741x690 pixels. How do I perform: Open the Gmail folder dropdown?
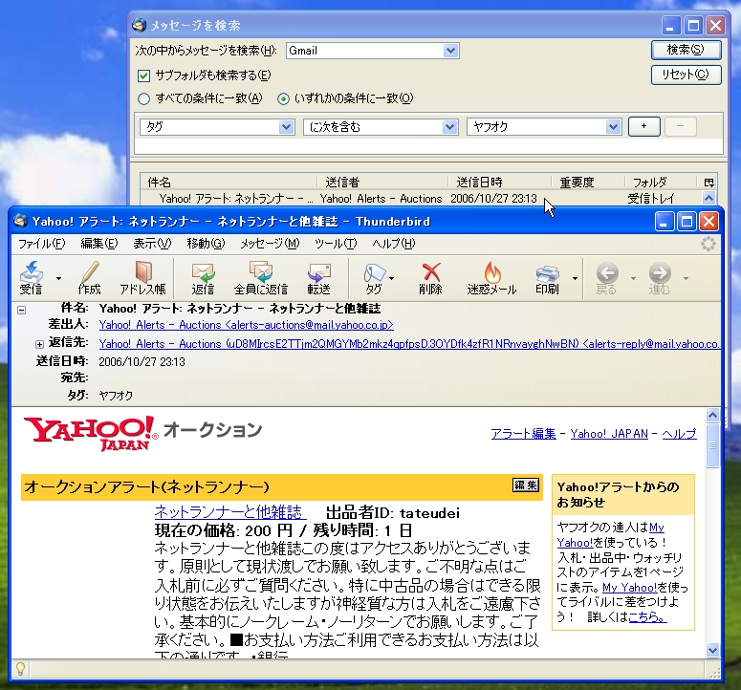point(451,51)
